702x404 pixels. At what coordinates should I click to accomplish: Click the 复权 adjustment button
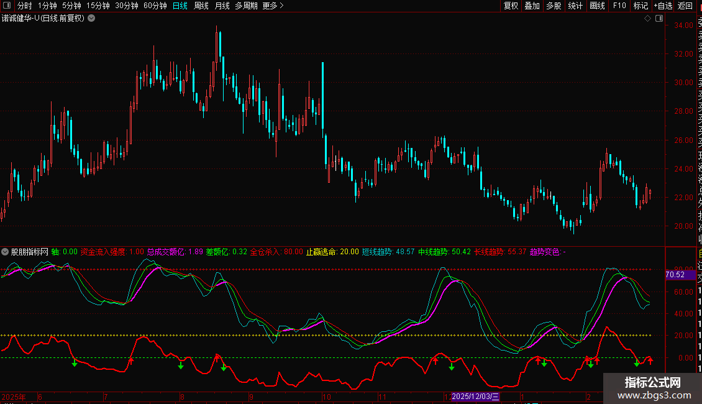pyautogui.click(x=511, y=6)
